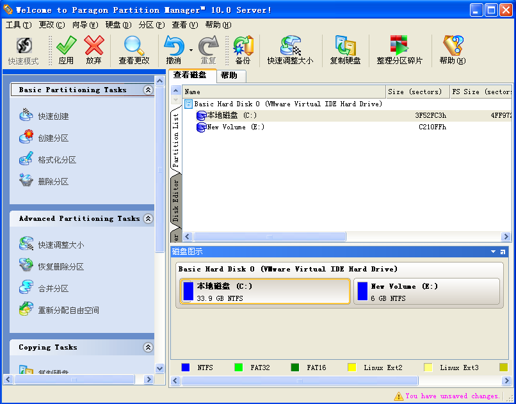Click the FAT32 green legend swatch
The image size is (516, 404).
238,368
